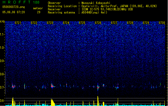
Task: Click the 0722 time marker
Action: pos(34,23)
